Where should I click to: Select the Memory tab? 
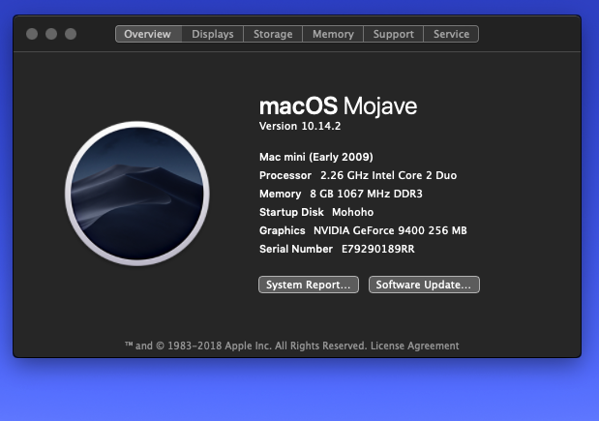point(333,34)
